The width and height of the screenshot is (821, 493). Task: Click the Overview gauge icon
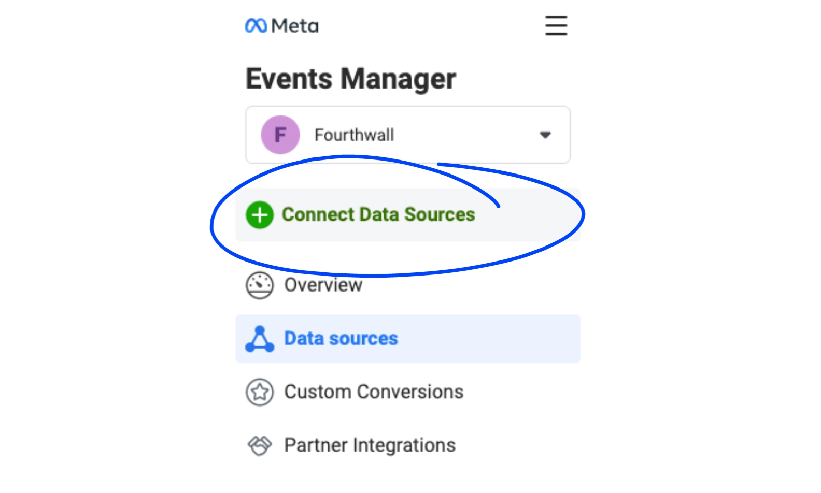(260, 285)
